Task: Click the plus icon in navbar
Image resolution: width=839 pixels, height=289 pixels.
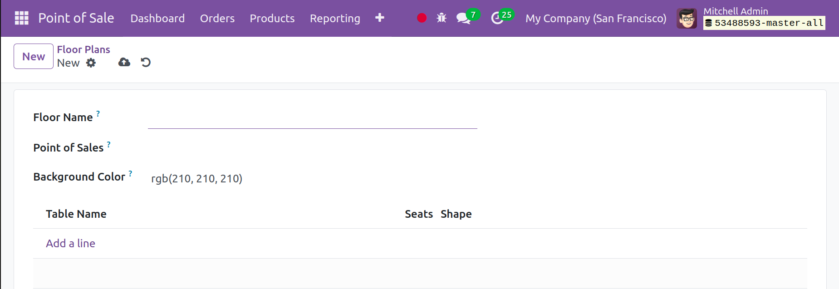Action: coord(380,18)
